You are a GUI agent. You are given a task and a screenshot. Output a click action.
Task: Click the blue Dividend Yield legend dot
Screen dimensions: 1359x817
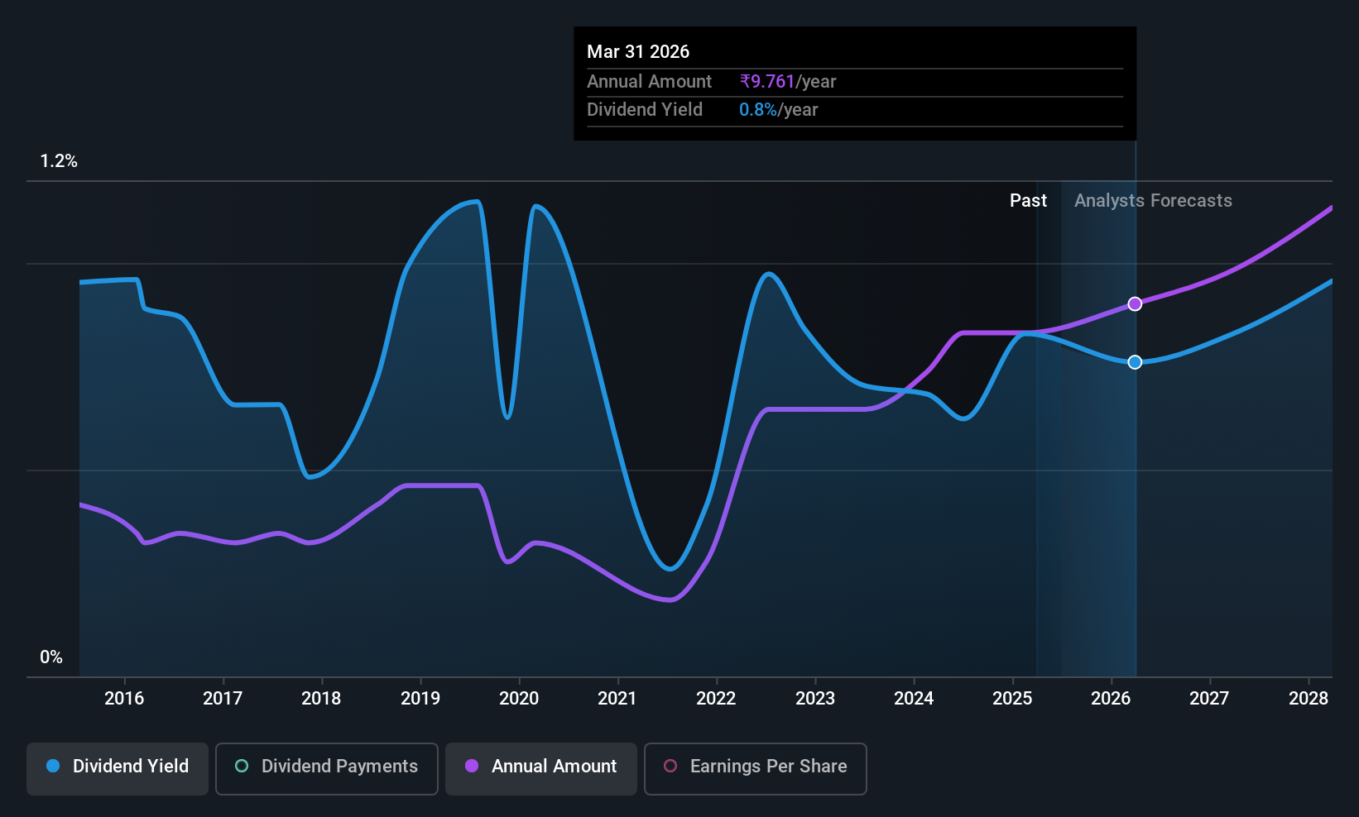[53, 766]
